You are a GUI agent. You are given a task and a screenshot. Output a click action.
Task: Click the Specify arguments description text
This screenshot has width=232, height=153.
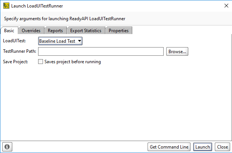tap(64, 18)
